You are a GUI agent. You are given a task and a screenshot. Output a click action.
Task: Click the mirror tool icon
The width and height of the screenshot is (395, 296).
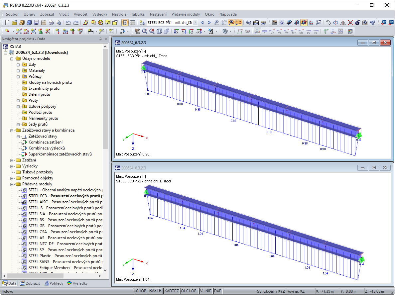point(343,23)
